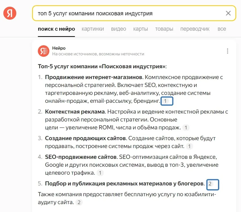Open source citation 2 next to блогеров item
241x212 pixels.
pos(213,184)
